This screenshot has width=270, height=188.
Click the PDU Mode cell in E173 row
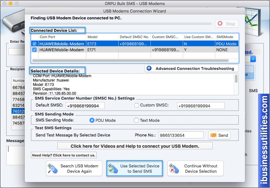click(227, 44)
